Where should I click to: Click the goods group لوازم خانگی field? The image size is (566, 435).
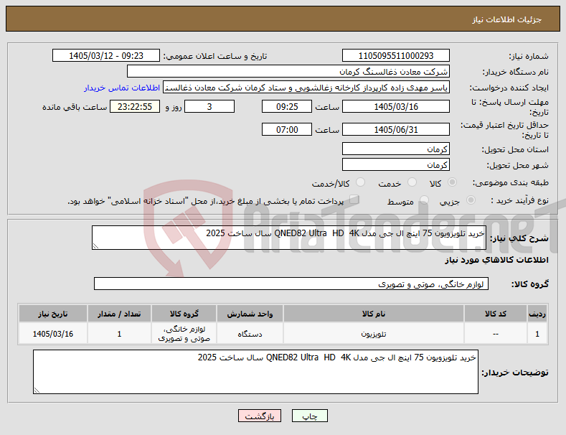click(291, 284)
